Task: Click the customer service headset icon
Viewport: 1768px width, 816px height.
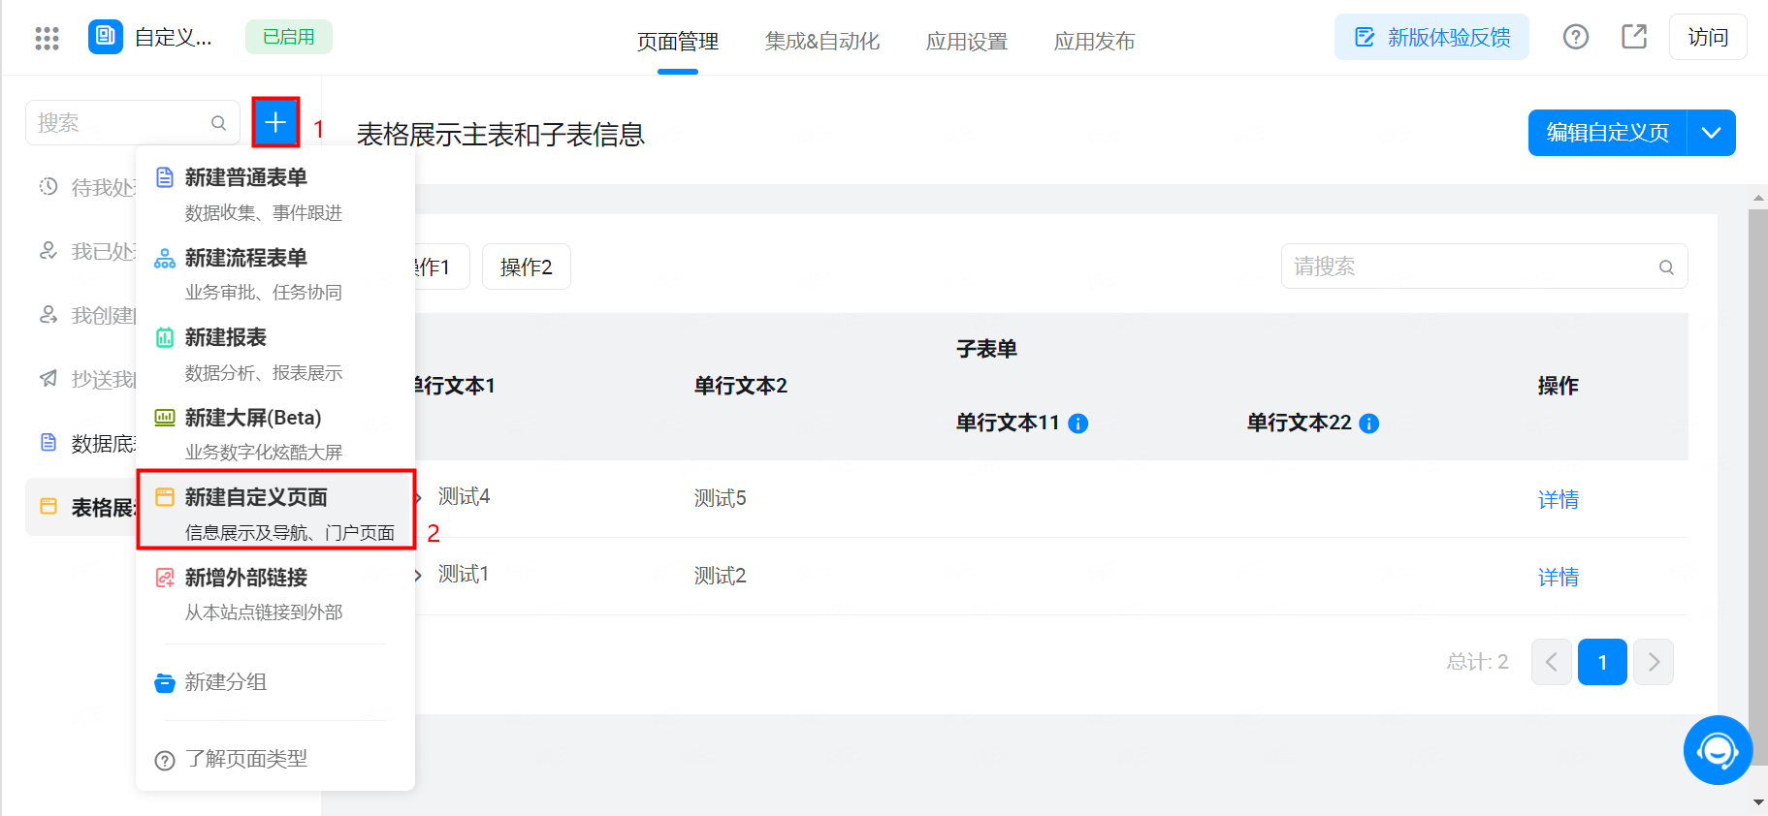Action: coord(1718,750)
